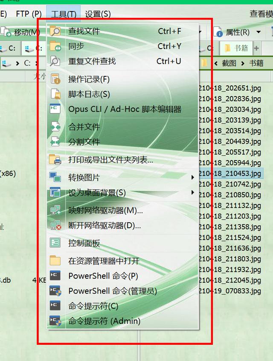Click the 移动(M) toolbar button

(x=21, y=32)
